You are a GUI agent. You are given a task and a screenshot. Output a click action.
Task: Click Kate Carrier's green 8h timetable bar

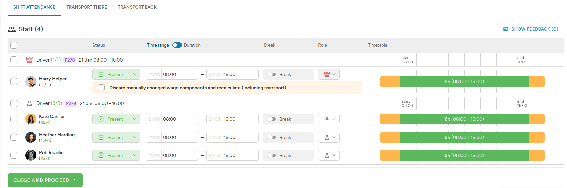[464, 119]
